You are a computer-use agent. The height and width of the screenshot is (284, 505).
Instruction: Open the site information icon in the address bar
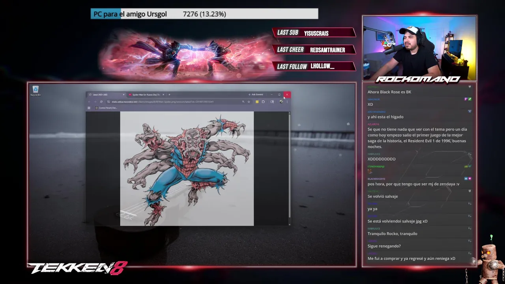(108, 102)
